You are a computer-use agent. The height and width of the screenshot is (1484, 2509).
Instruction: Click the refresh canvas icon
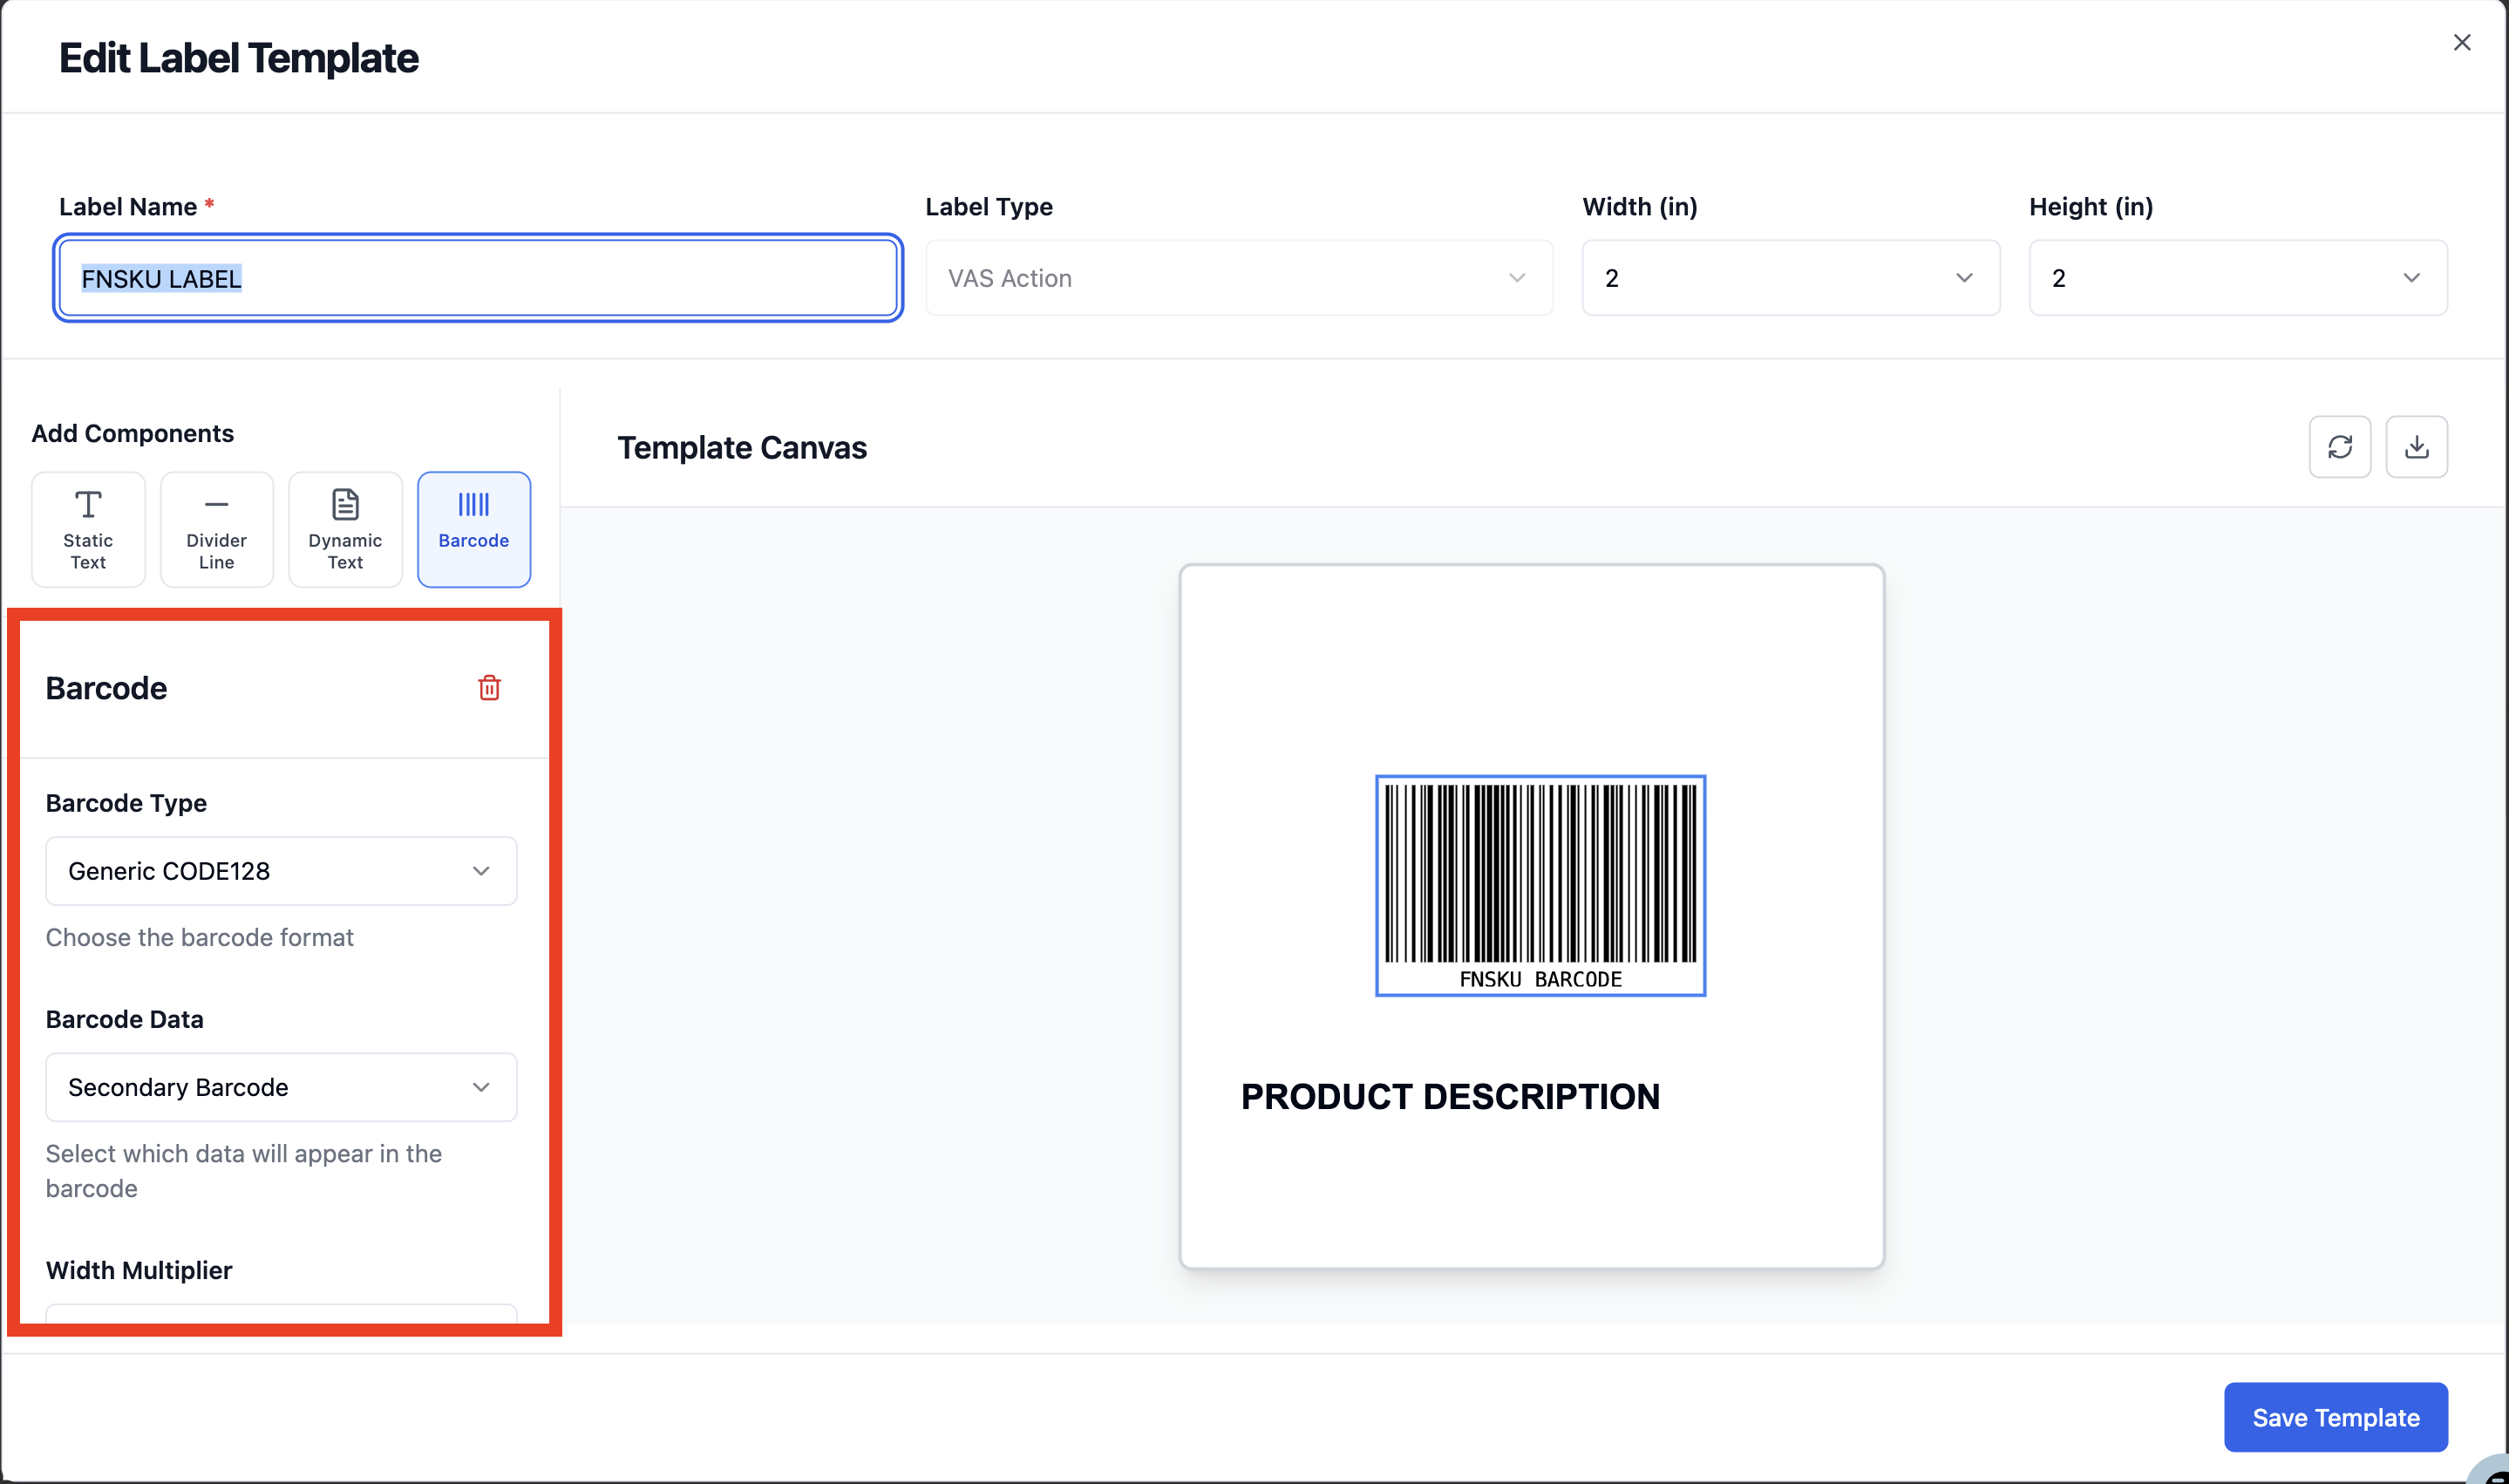coord(2340,447)
